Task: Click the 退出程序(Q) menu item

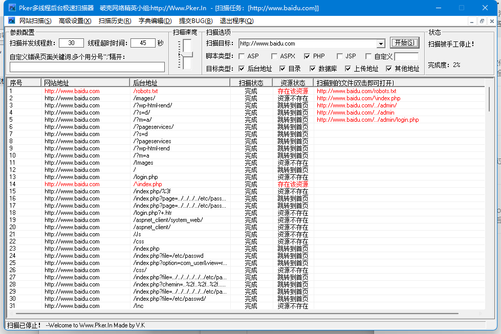Action: click(x=236, y=21)
